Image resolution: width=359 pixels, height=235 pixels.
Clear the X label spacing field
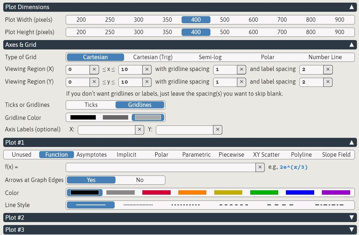tap(328, 69)
